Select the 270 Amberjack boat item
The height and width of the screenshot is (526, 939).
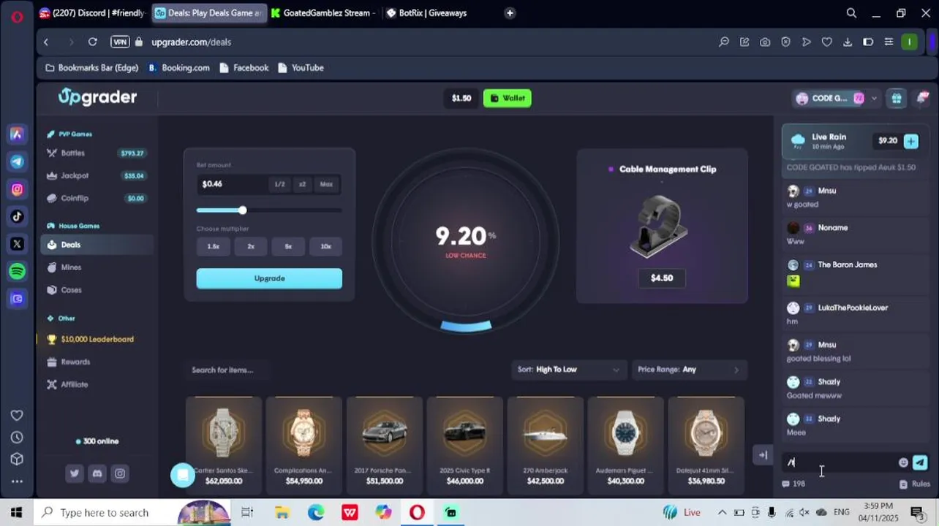(x=546, y=445)
